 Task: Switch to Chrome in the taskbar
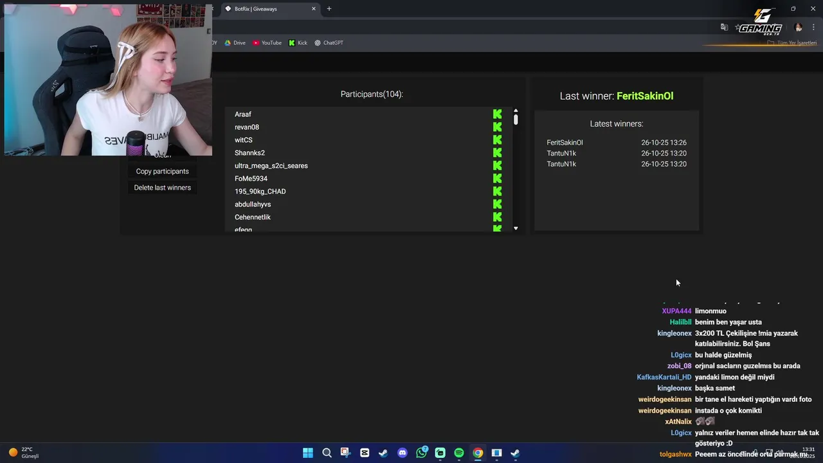click(x=478, y=453)
